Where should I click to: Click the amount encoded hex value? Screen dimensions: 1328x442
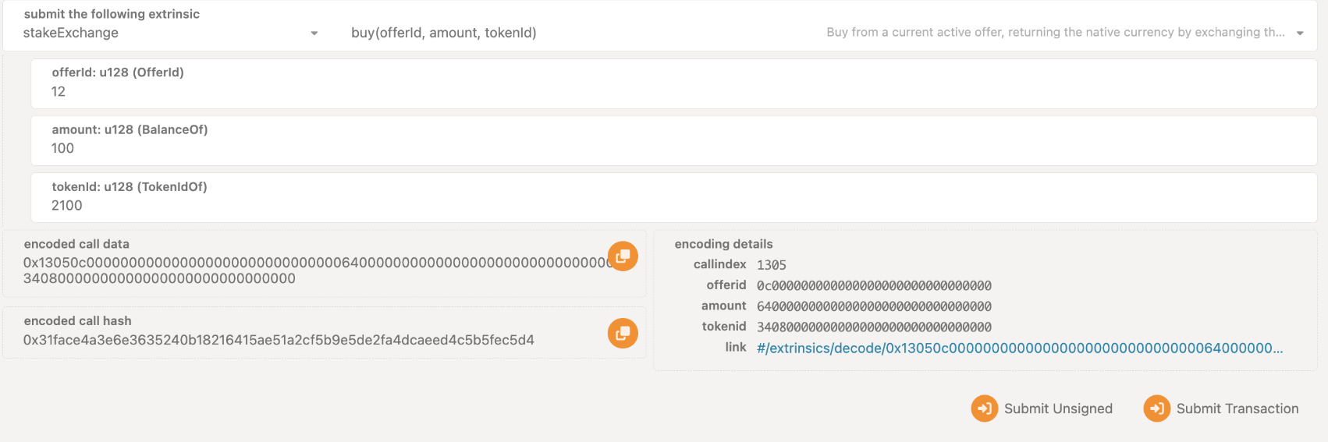[874, 306]
